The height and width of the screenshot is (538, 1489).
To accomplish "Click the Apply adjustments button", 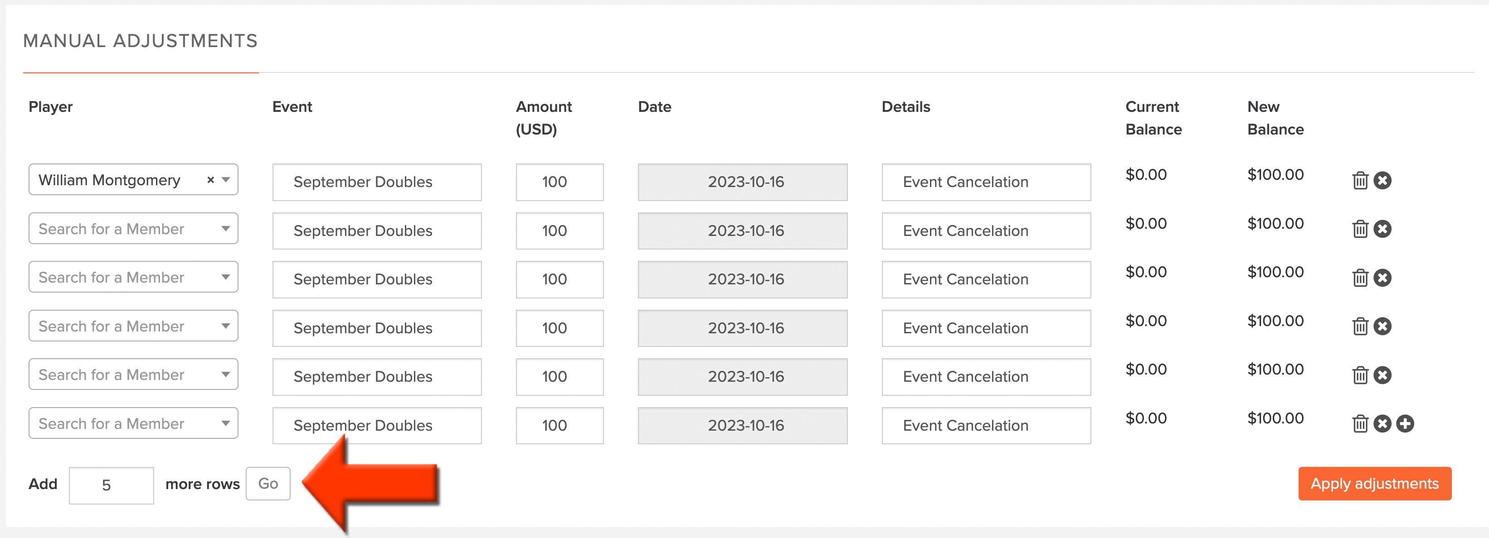I will [x=1375, y=484].
